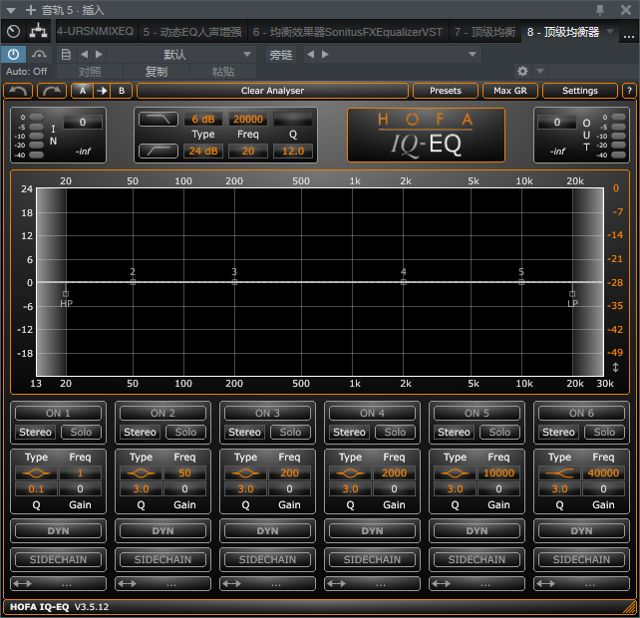This screenshot has width=640, height=618.
Task: Click the band 1 bell type icon
Action: coord(36,473)
